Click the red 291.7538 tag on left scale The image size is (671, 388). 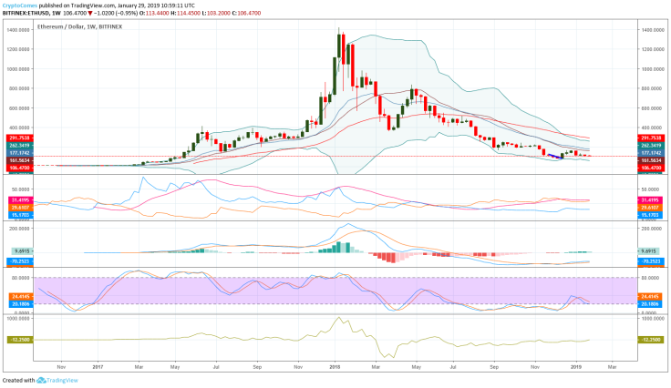(19, 138)
